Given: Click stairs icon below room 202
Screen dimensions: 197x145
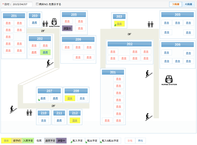Looking at the screenshot, I should point(50,64).
